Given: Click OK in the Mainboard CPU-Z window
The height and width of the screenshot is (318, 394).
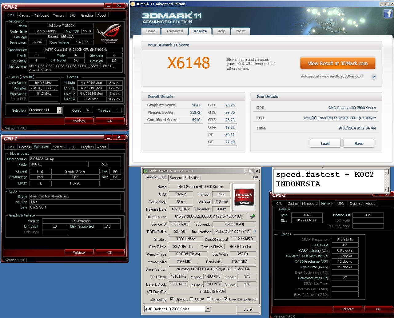Looking at the screenshot, I should tap(110, 252).
